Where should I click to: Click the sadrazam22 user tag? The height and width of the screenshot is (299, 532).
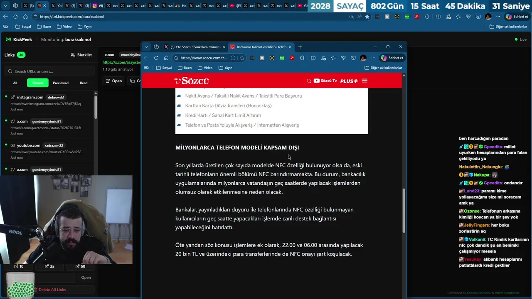(54, 145)
